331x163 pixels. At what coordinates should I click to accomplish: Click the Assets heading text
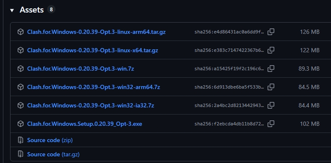(32, 10)
